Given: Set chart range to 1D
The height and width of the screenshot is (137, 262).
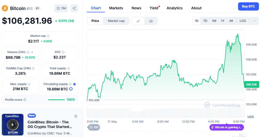Looking at the screenshot, I should pos(197,21).
